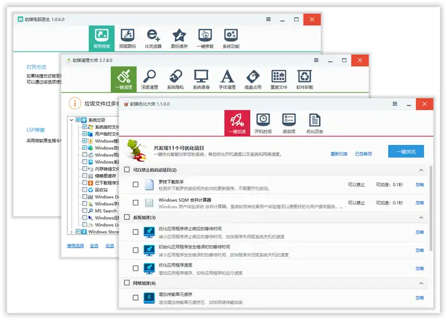Select 一键加速 rocket in 软媒优化大师
The width and height of the screenshot is (447, 320).
pyautogui.click(x=237, y=123)
